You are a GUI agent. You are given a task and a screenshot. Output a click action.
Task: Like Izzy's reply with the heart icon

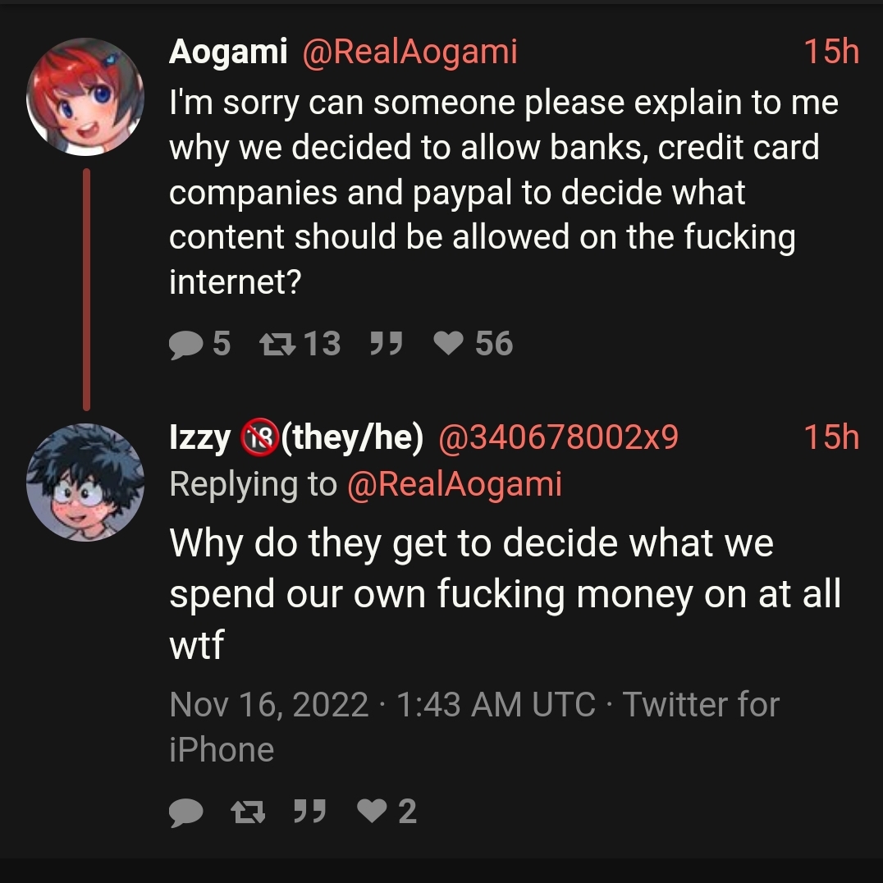[373, 811]
